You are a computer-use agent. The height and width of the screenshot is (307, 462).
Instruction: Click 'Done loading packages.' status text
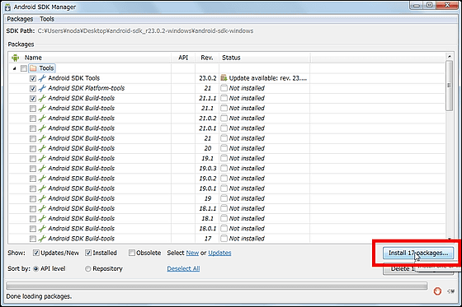39,296
